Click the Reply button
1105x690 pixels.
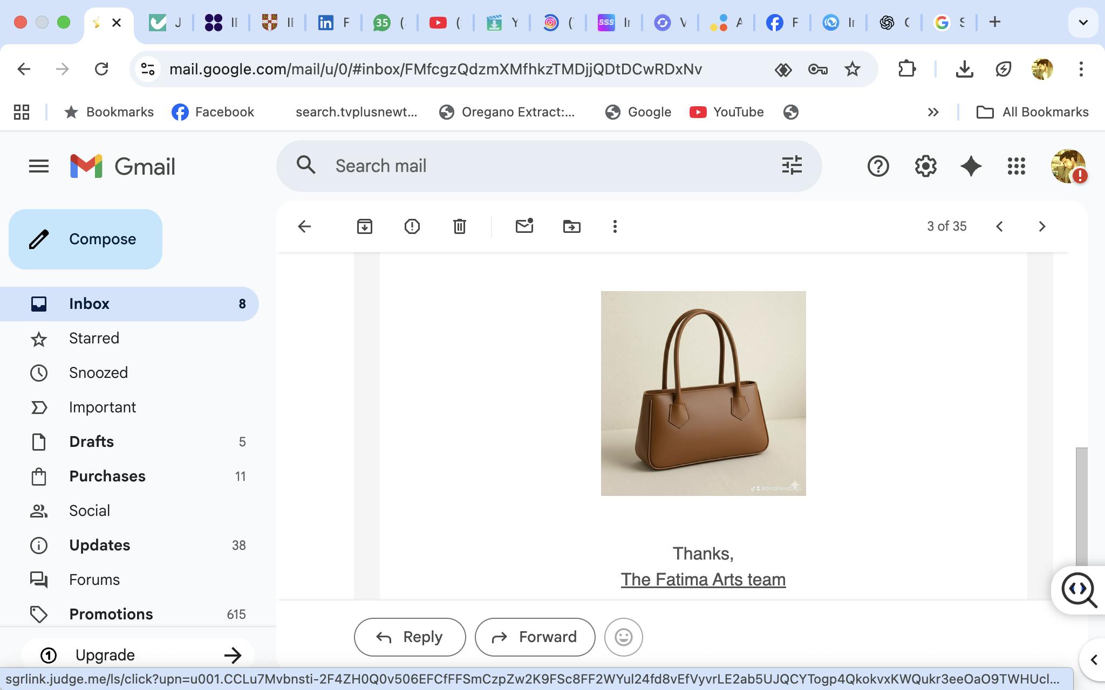[x=410, y=637]
